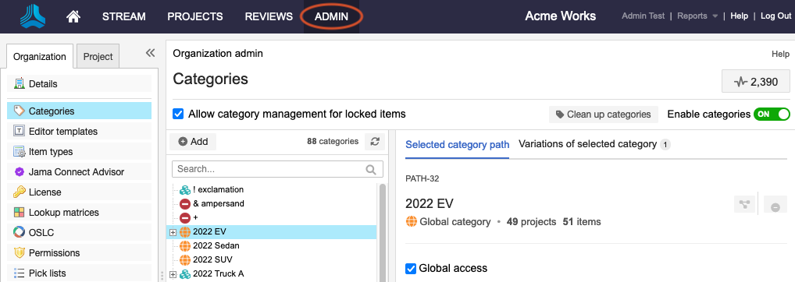Click the Details building icon
Screen dimensions: 795x282
[x=20, y=84]
